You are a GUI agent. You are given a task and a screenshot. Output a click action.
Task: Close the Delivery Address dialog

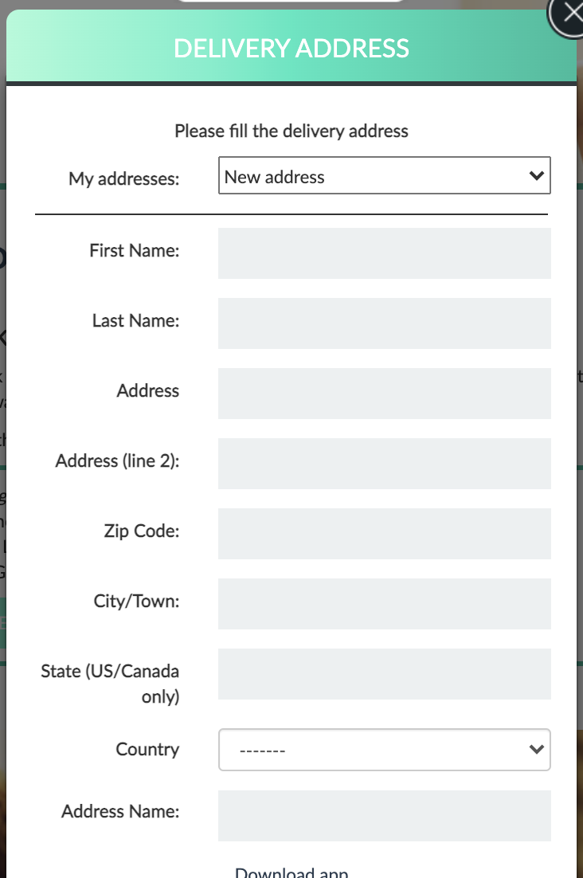coord(567,14)
